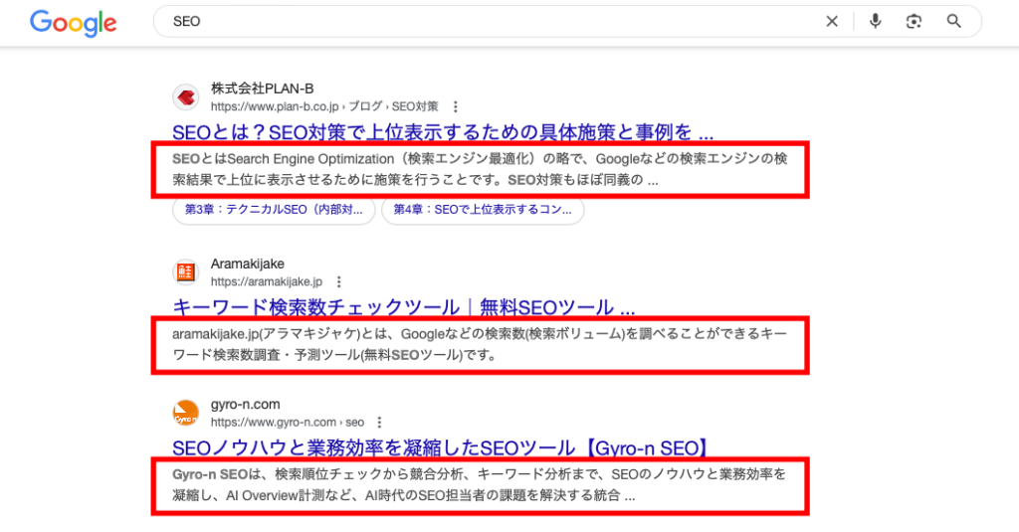
Task: Click the Google logo
Action: tap(74, 24)
